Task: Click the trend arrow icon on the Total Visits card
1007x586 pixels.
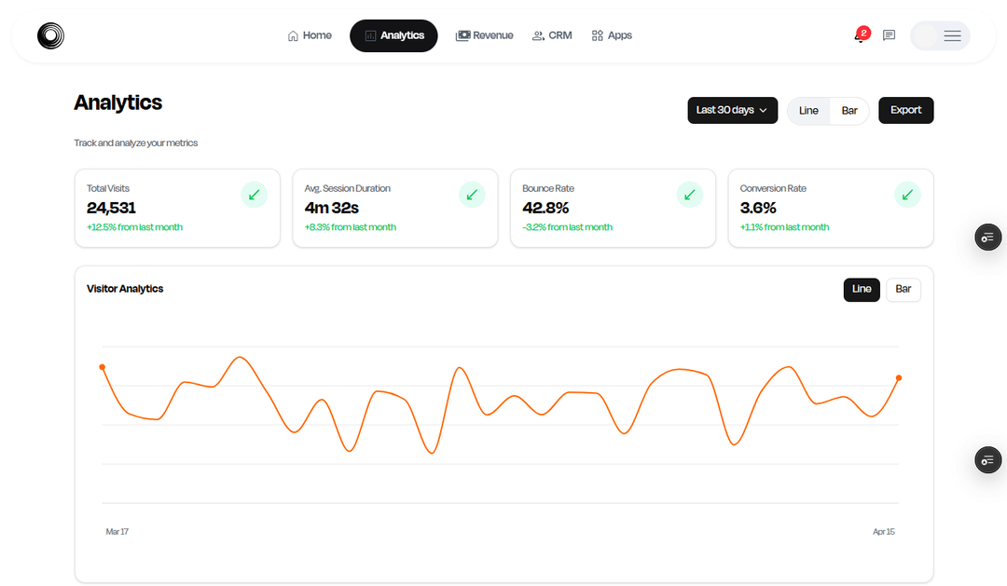Action: click(x=255, y=195)
